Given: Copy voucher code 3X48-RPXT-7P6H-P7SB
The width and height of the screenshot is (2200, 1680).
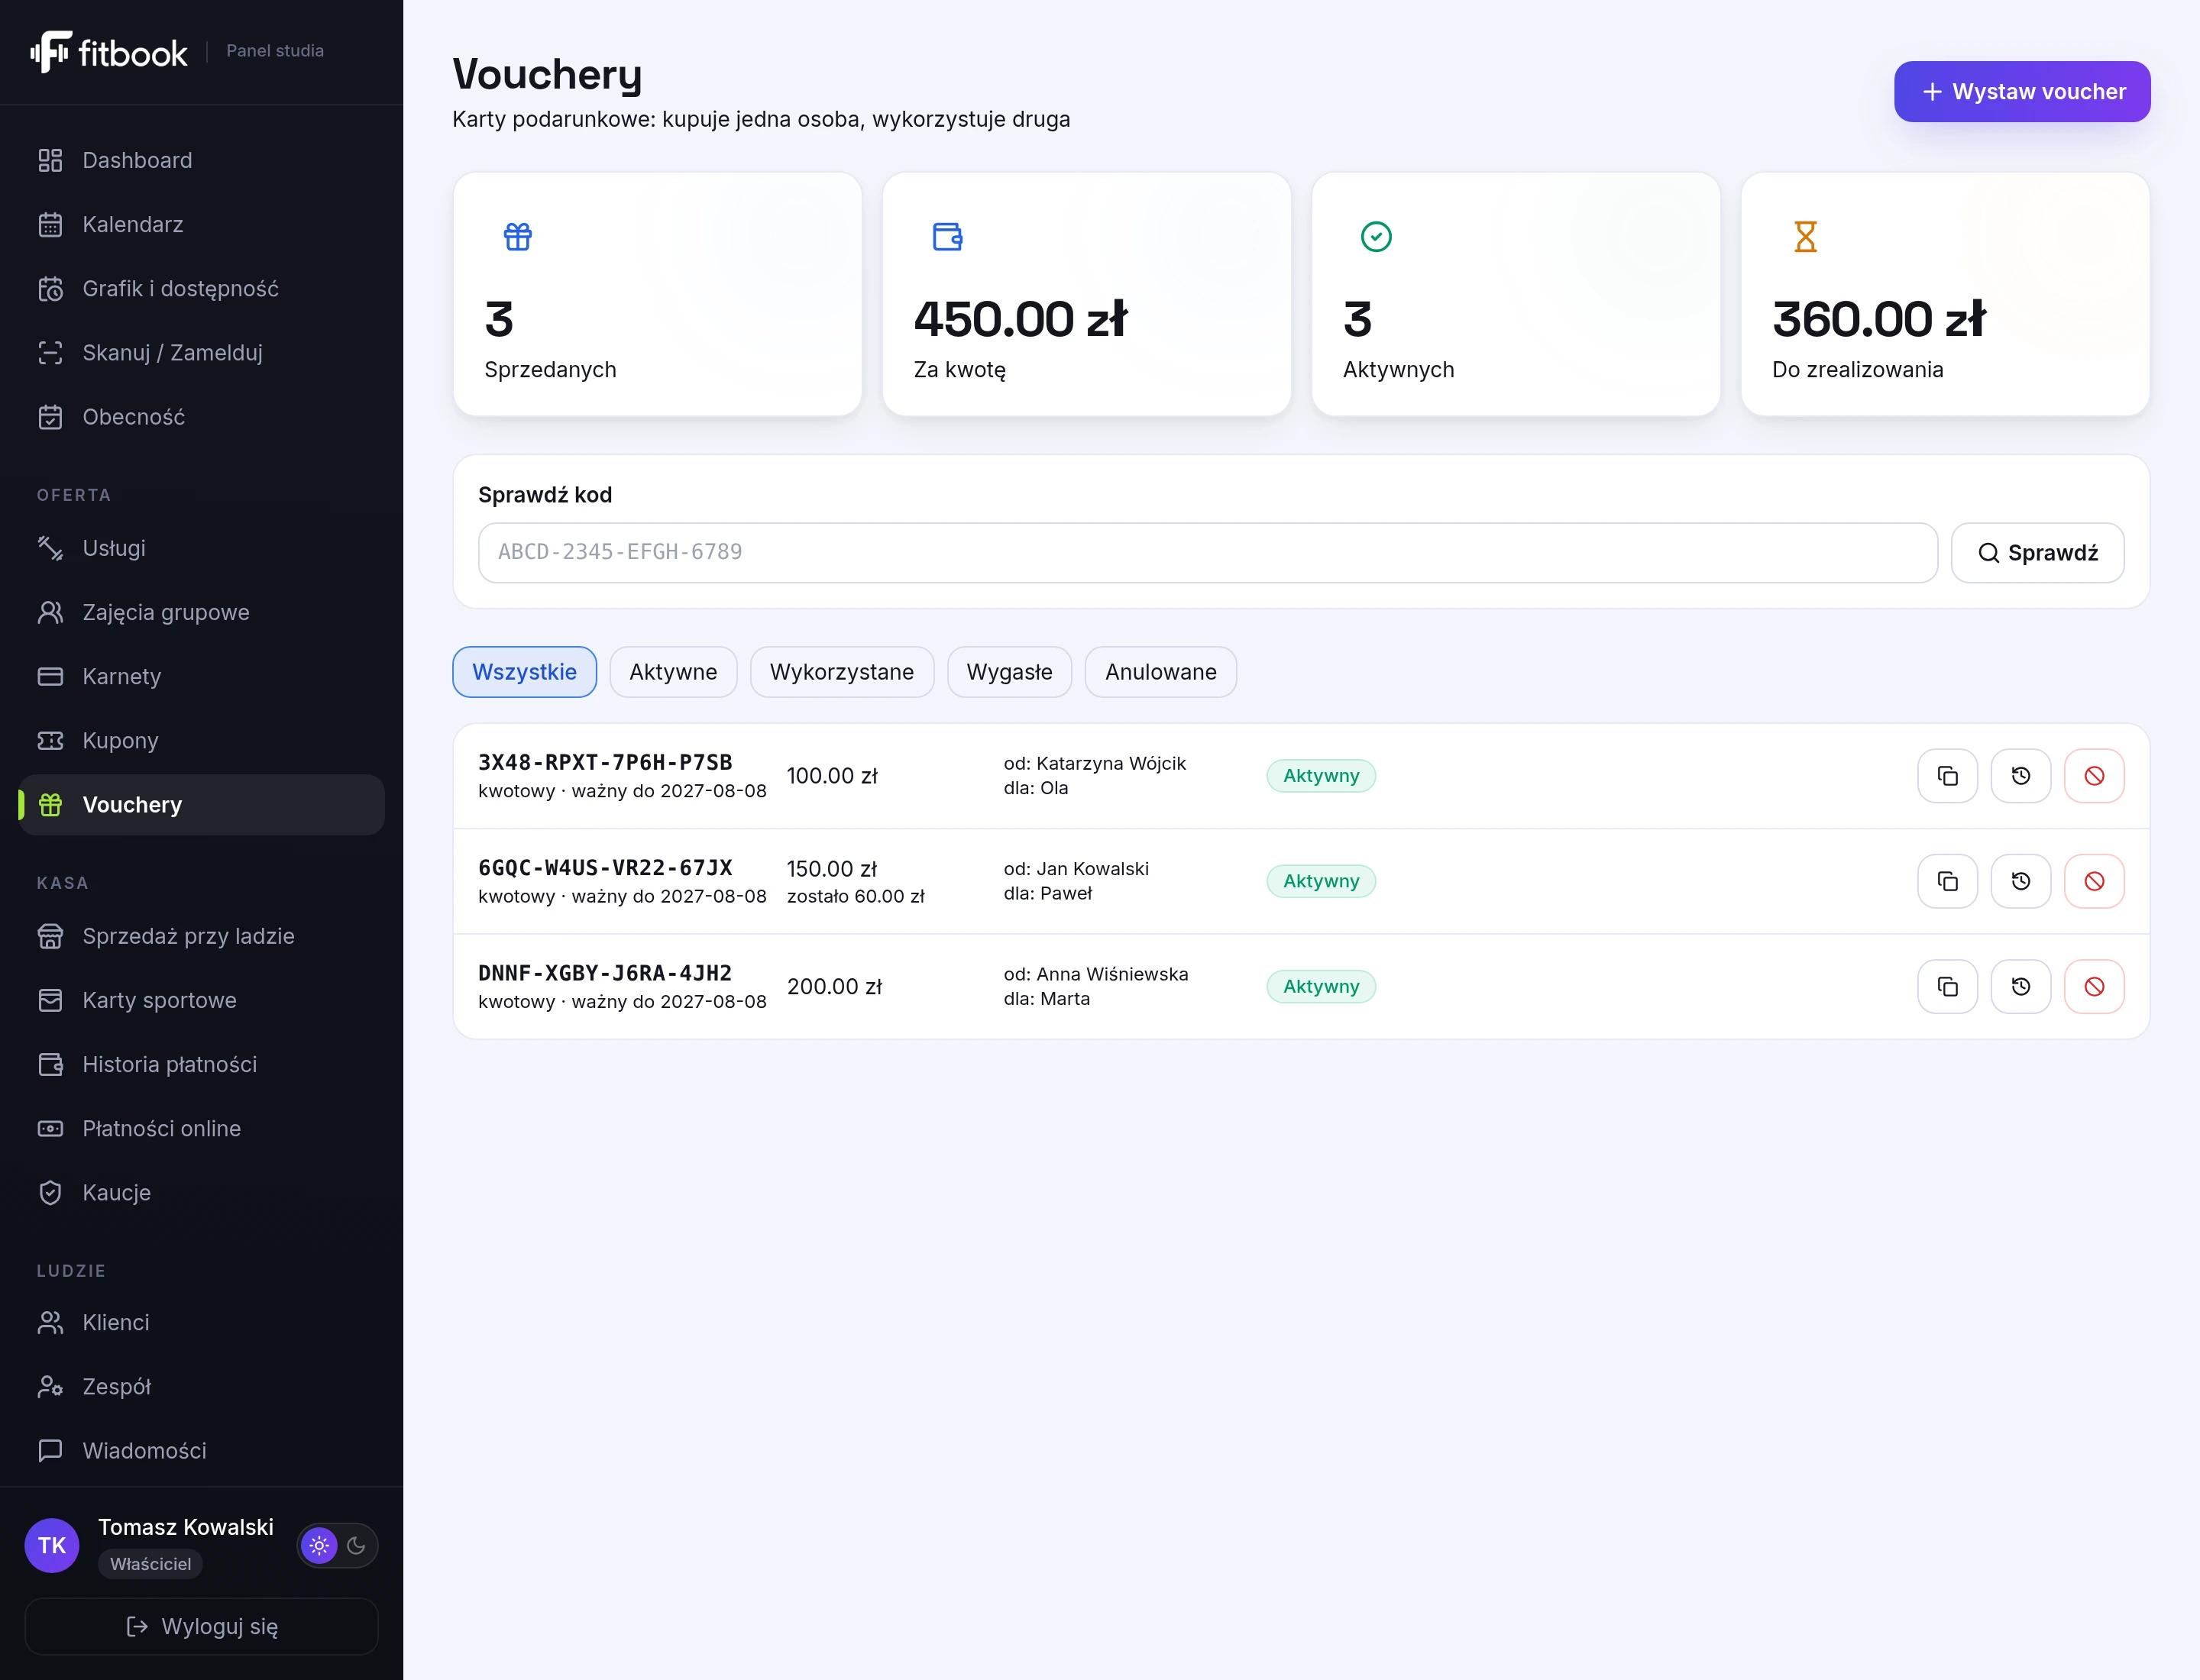Looking at the screenshot, I should pos(1947,776).
